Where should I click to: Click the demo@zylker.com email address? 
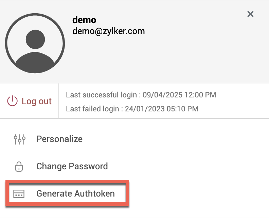[x=109, y=31]
